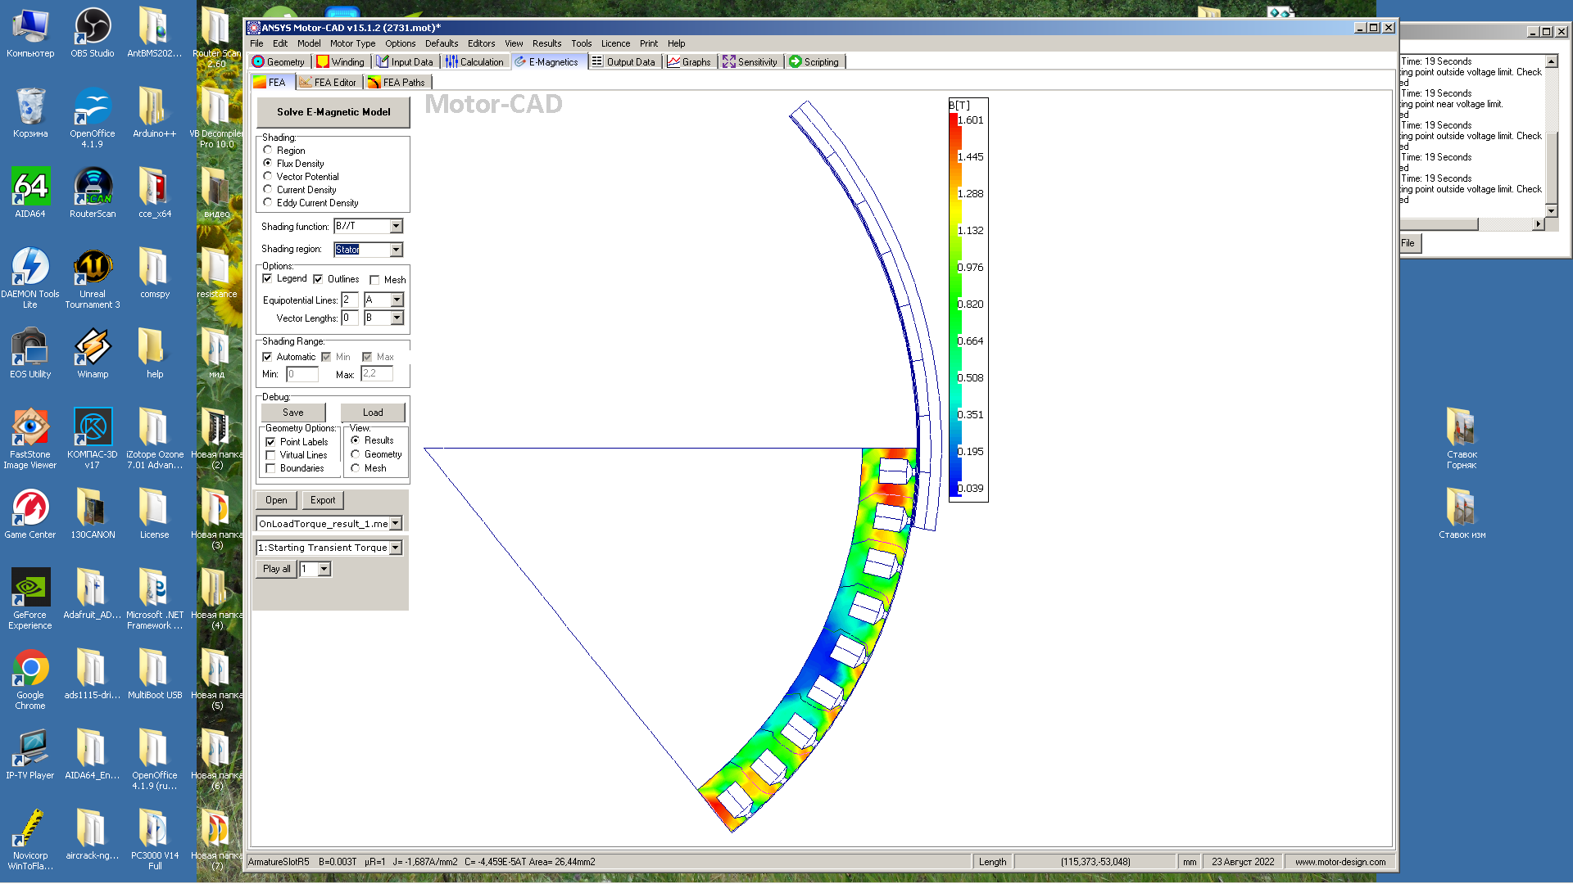Open Equipotential Lines type dropdown

point(397,300)
